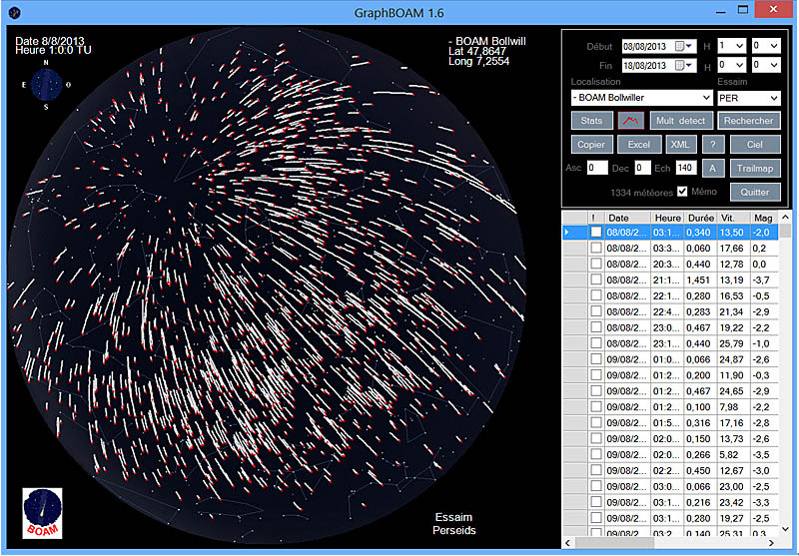Click the red graph curve icon button

[630, 121]
